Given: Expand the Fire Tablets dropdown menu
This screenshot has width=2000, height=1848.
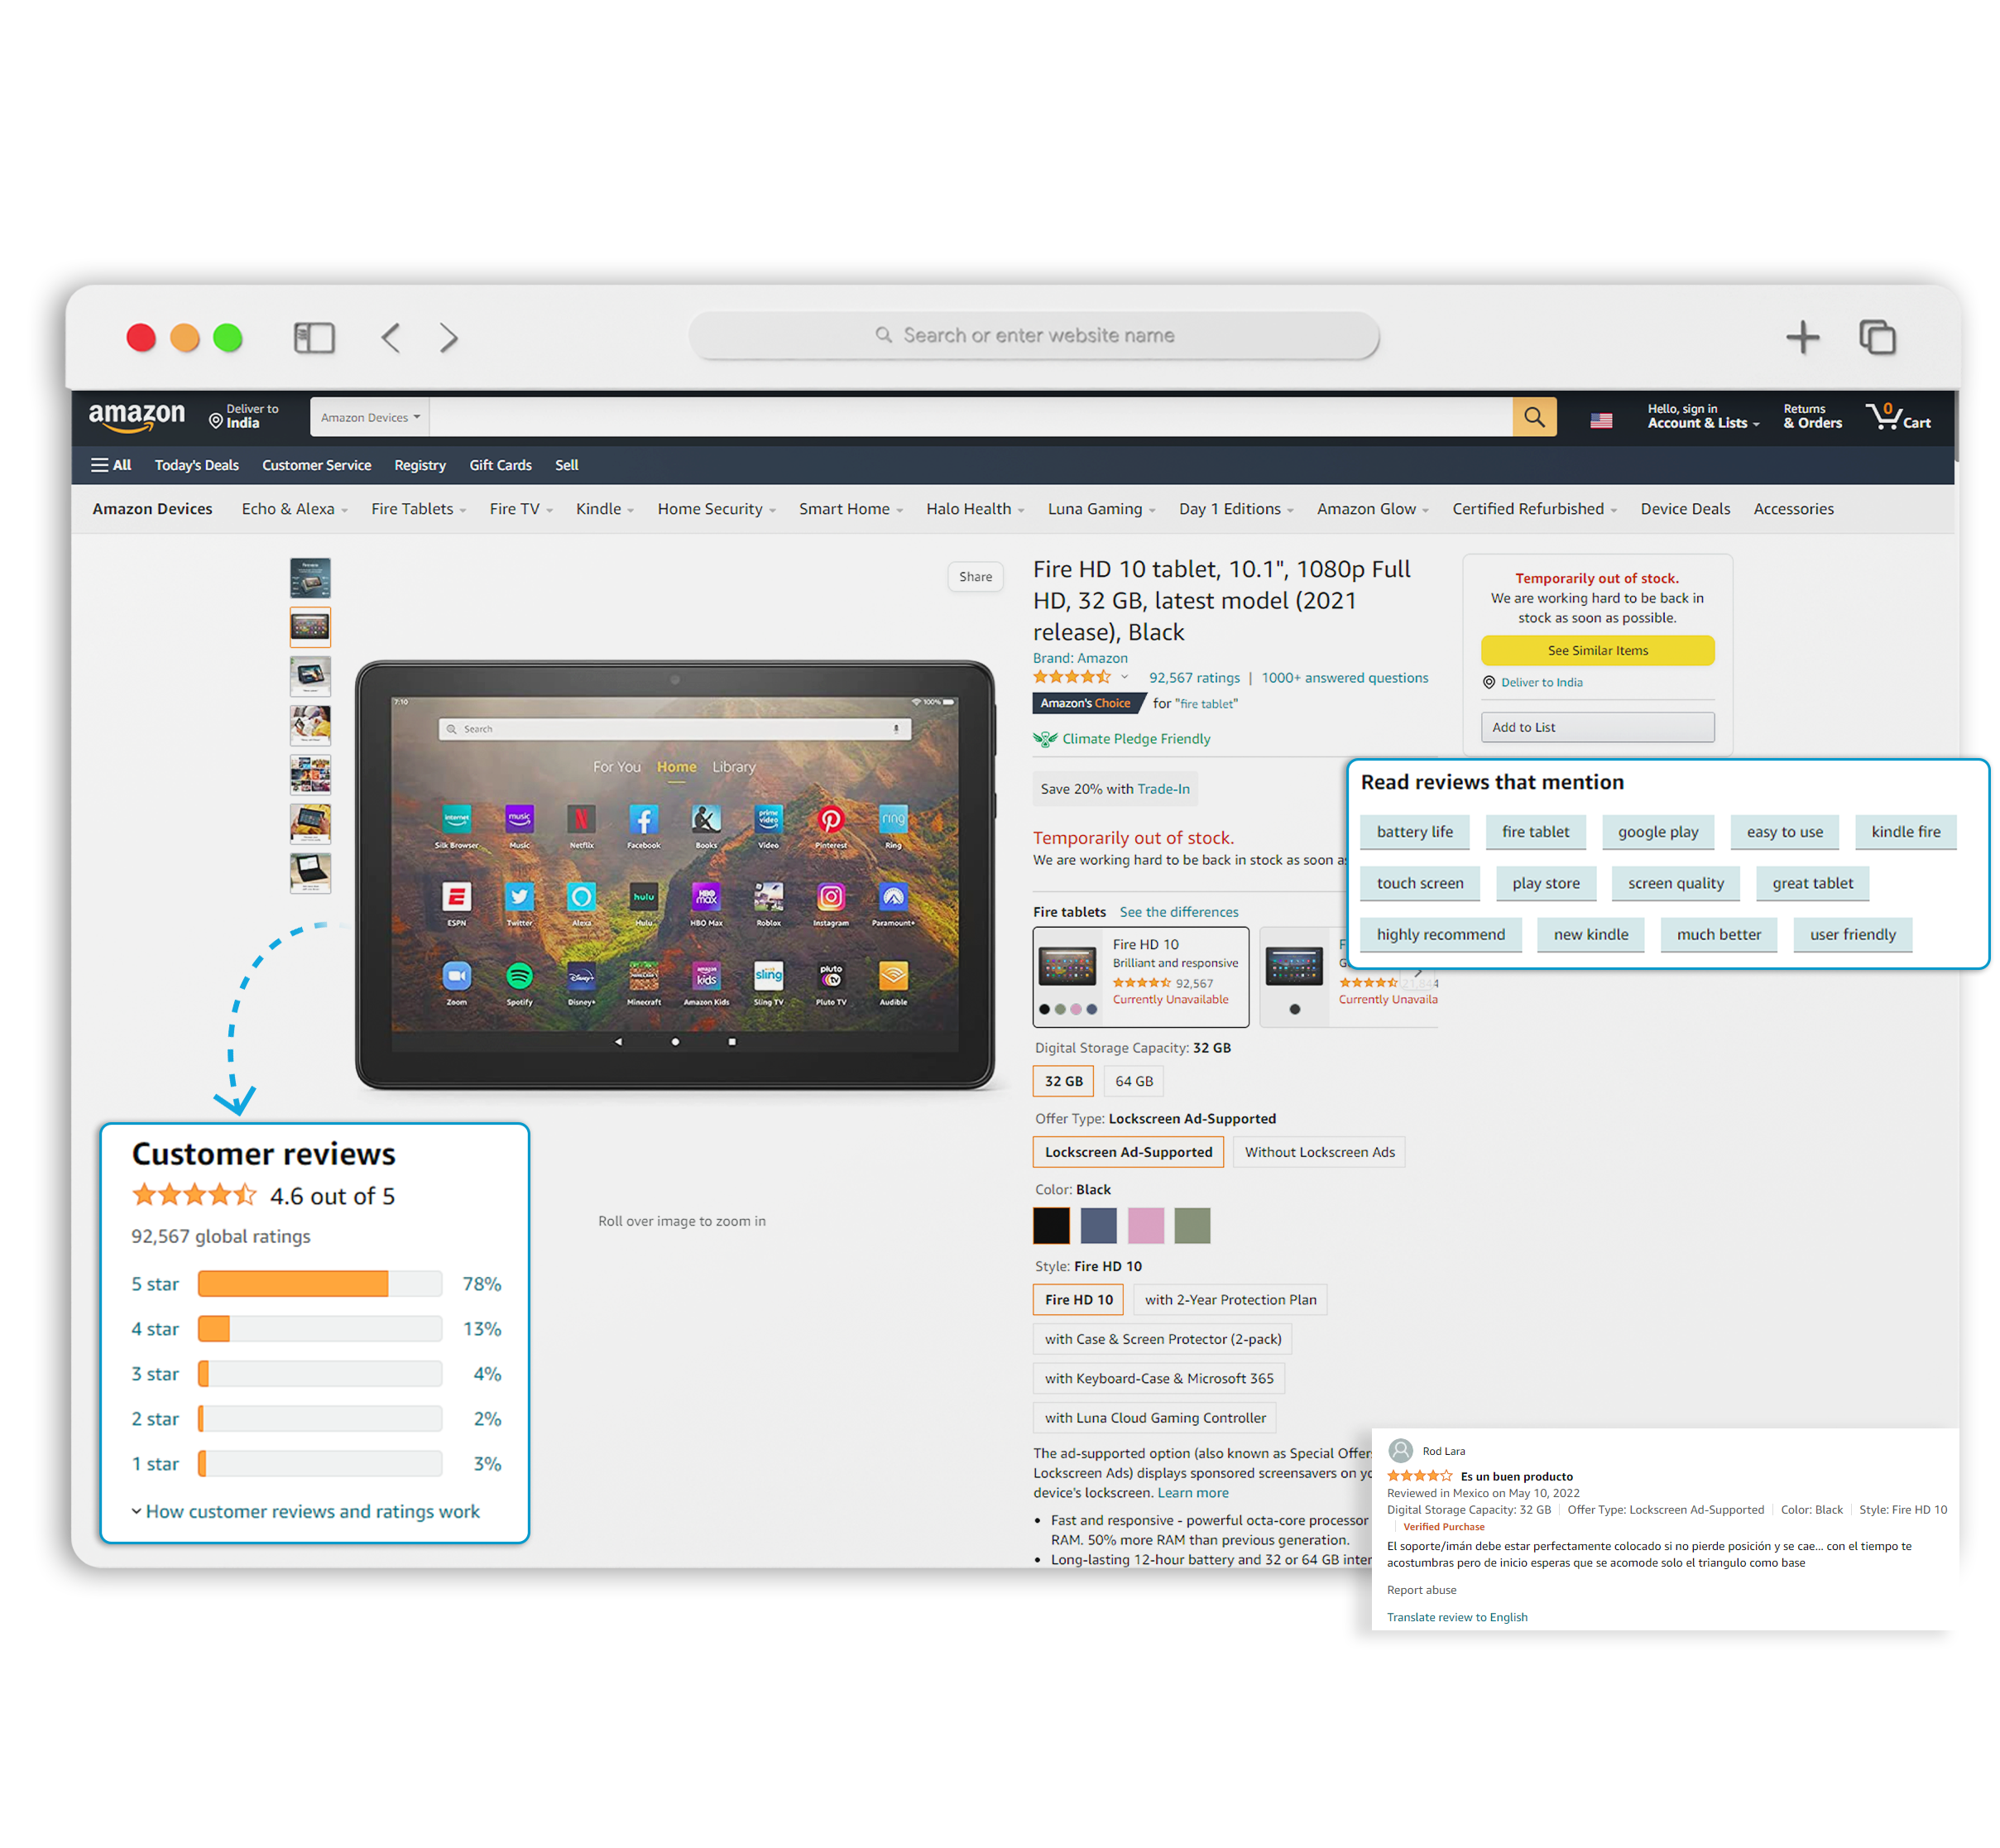Looking at the screenshot, I should [x=413, y=512].
